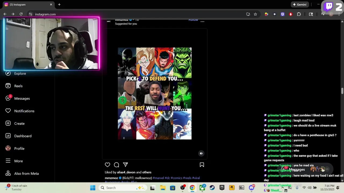The height and width of the screenshot is (193, 344).
Task: Open Windows Start menu
Action: [93, 188]
